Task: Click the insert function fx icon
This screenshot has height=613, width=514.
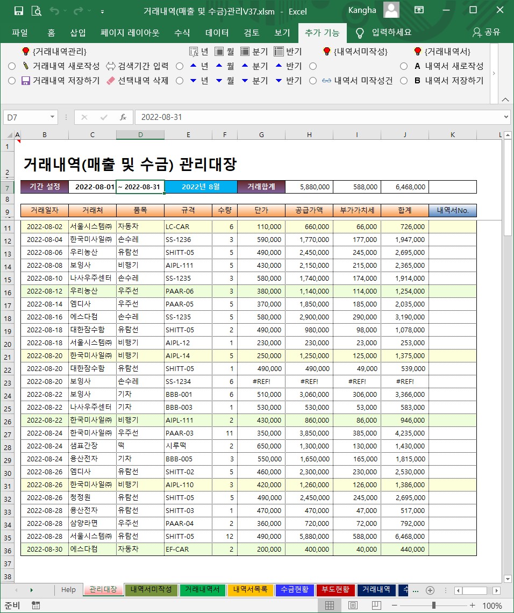Action: click(x=123, y=117)
